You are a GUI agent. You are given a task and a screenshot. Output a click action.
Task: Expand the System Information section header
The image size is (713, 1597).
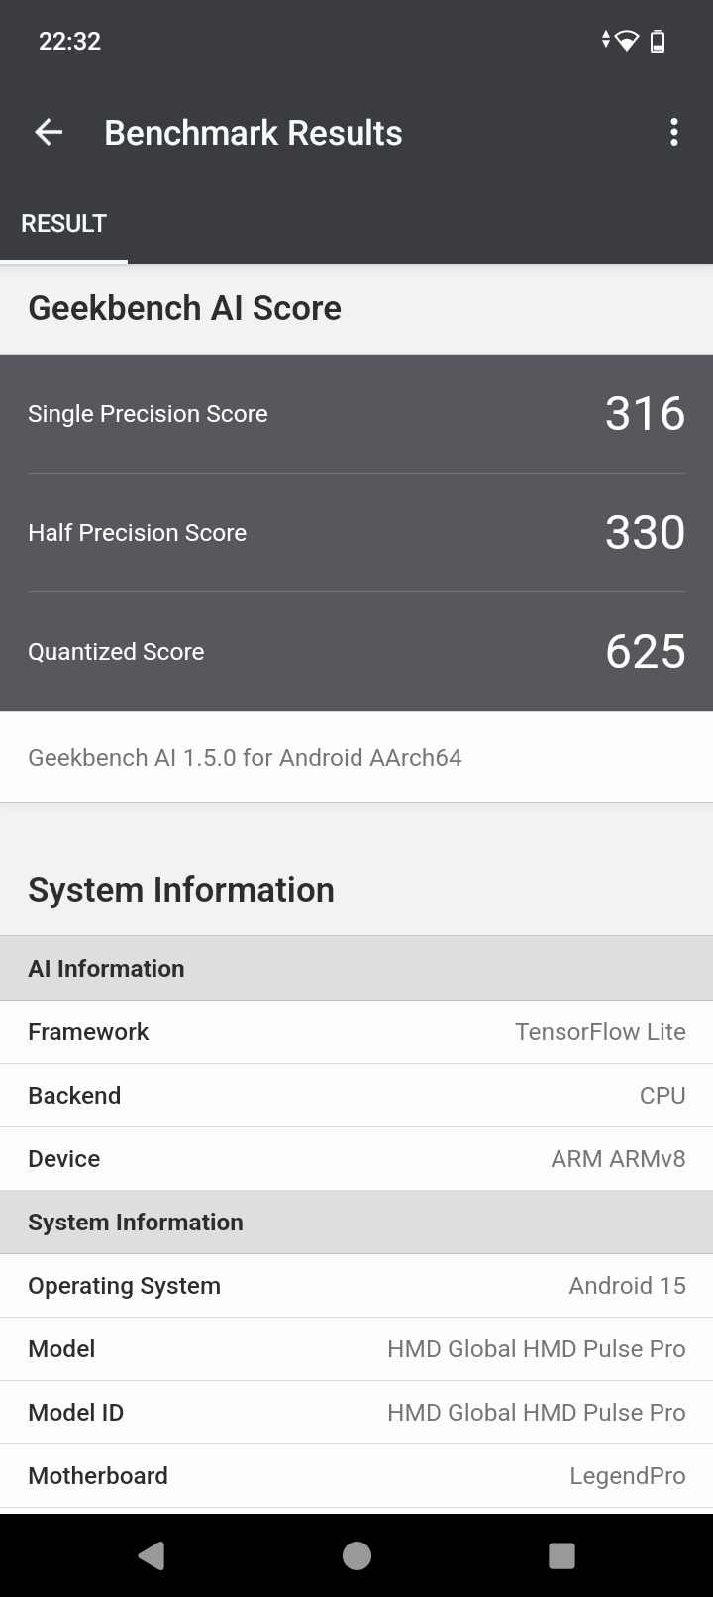pos(356,1222)
